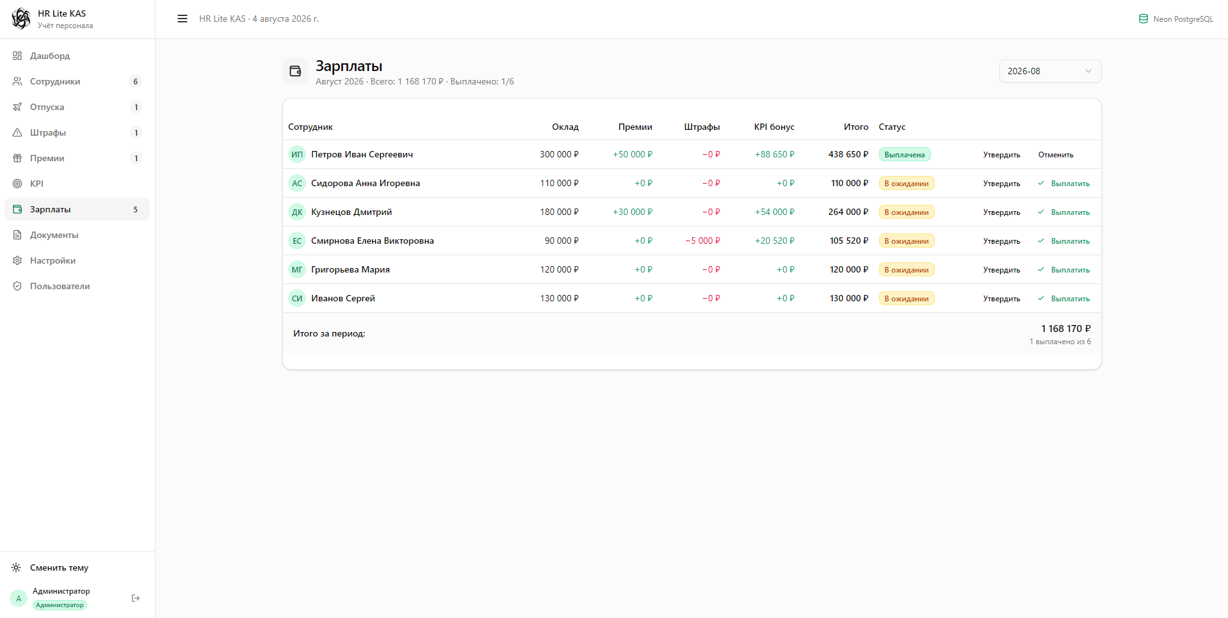Image resolution: width=1228 pixels, height=618 pixels.
Task: Click the МГ avatar of Григорьева Мария
Action: tap(297, 269)
